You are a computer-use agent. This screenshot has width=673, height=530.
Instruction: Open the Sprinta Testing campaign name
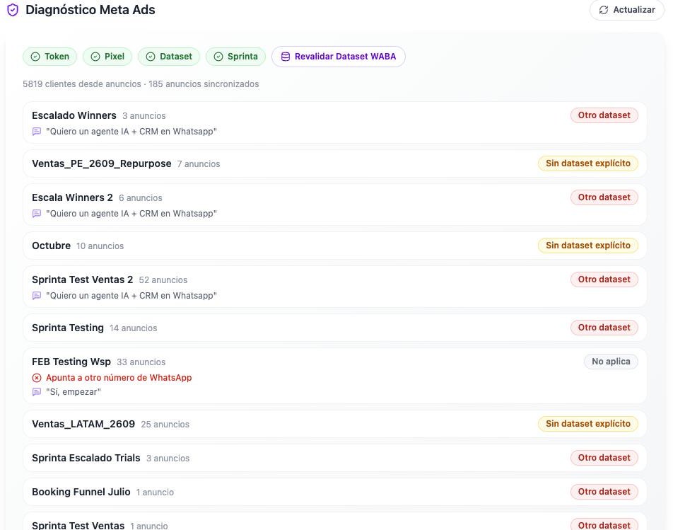68,328
